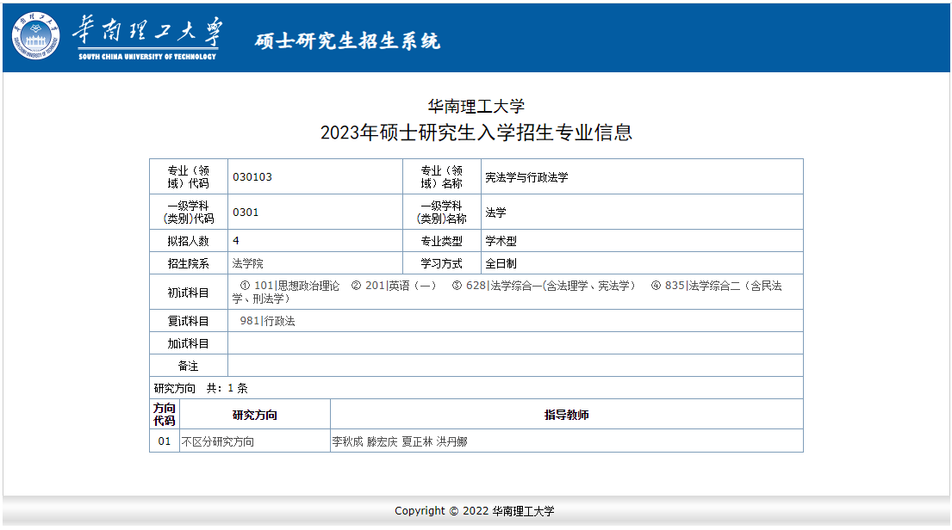Click the 复试科目 row label
This screenshot has width=952, height=530.
click(188, 321)
